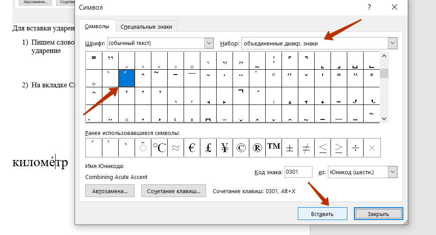Select the highlighted combining acute accent cell
Screen dimensions: 436x235
click(127, 78)
